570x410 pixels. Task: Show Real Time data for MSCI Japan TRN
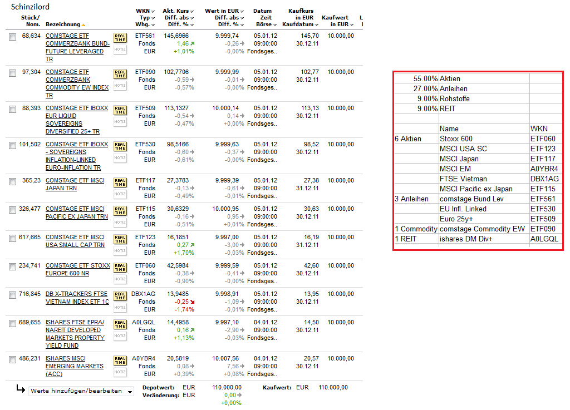pos(120,182)
